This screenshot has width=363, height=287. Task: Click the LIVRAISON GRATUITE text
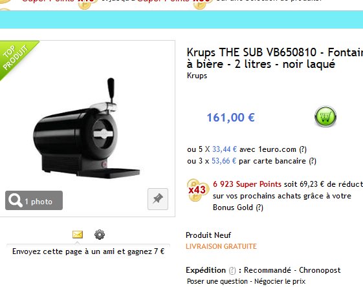tap(221, 246)
